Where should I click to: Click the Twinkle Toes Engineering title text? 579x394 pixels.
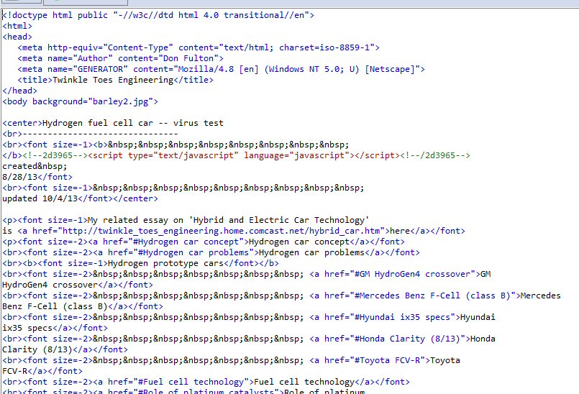(x=113, y=80)
